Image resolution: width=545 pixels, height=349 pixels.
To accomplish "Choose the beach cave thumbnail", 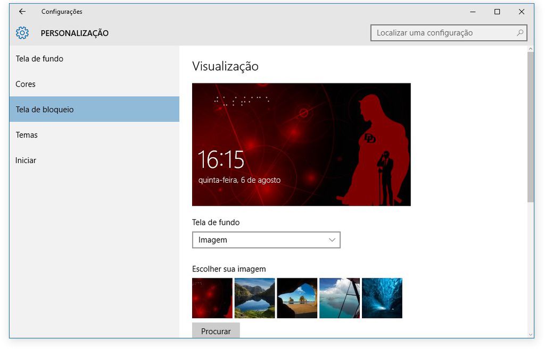I will point(297,298).
